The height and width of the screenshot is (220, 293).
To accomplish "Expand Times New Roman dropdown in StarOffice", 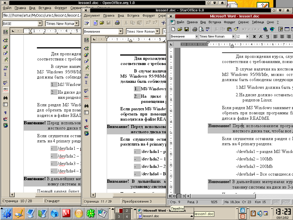I will [158, 32].
